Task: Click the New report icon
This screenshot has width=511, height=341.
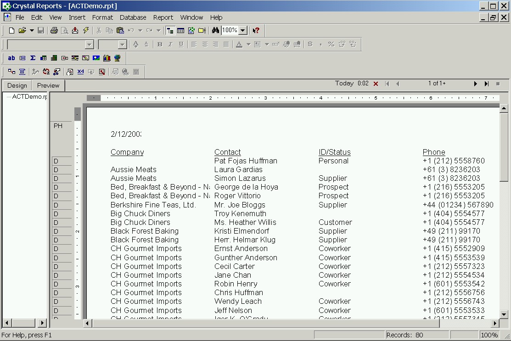Action: point(11,31)
